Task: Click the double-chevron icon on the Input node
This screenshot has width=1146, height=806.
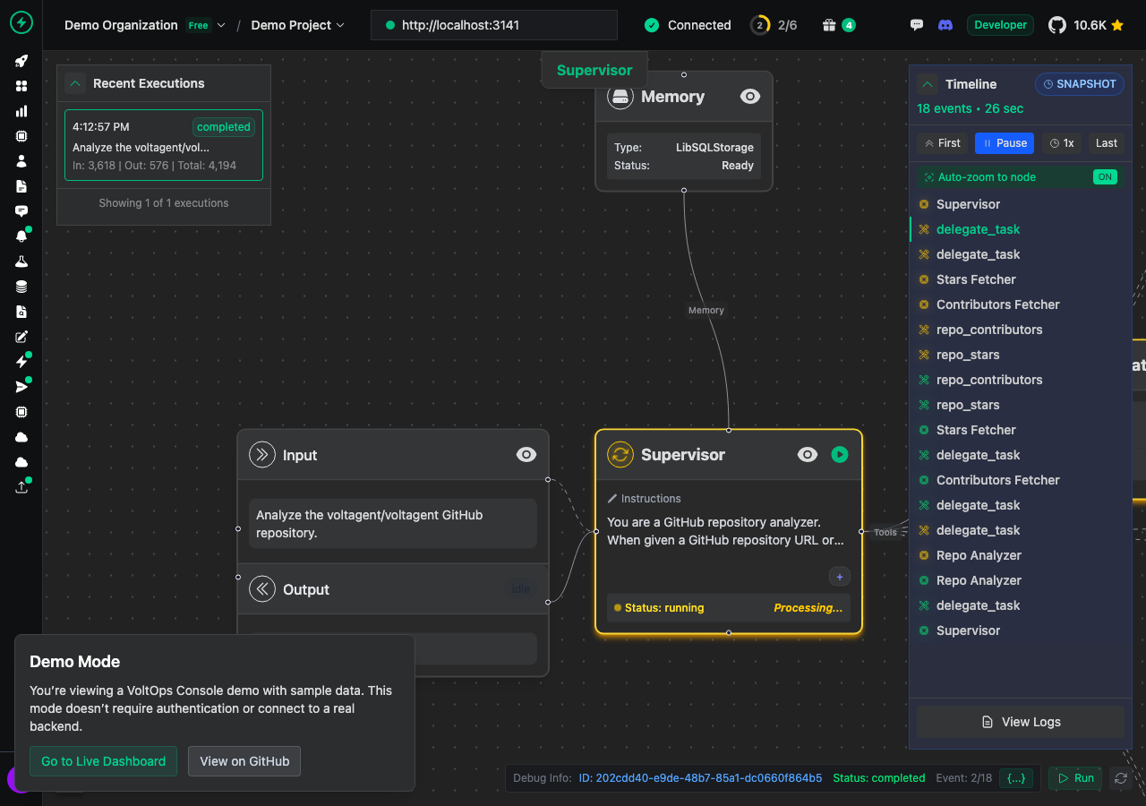Action: pyautogui.click(x=261, y=455)
